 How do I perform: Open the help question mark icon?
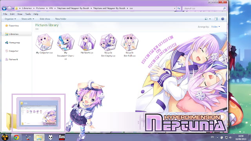(223, 19)
